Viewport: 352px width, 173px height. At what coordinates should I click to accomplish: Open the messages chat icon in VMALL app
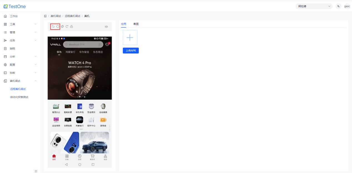(107, 44)
